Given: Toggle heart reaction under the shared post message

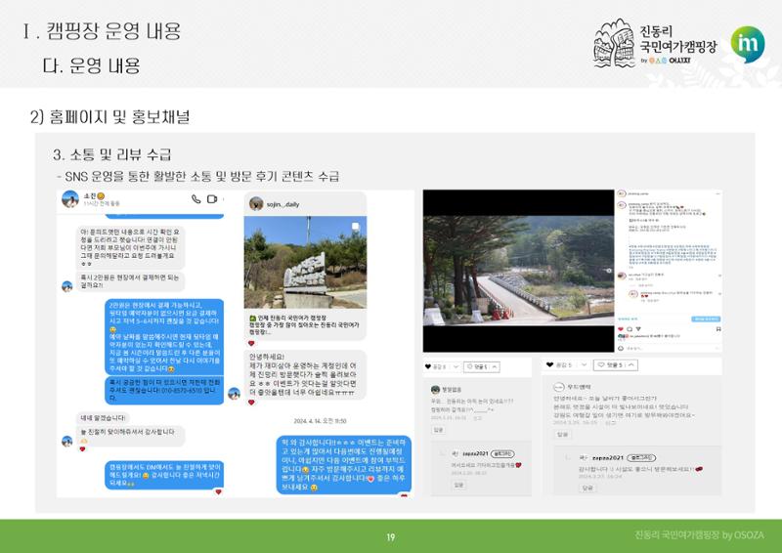Looking at the screenshot, I should (x=251, y=343).
